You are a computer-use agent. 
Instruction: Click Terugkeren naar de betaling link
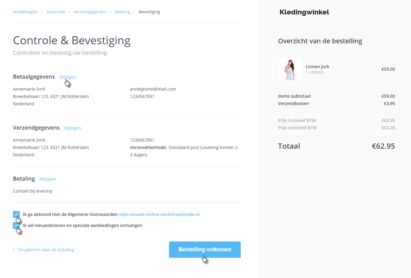coord(45,250)
